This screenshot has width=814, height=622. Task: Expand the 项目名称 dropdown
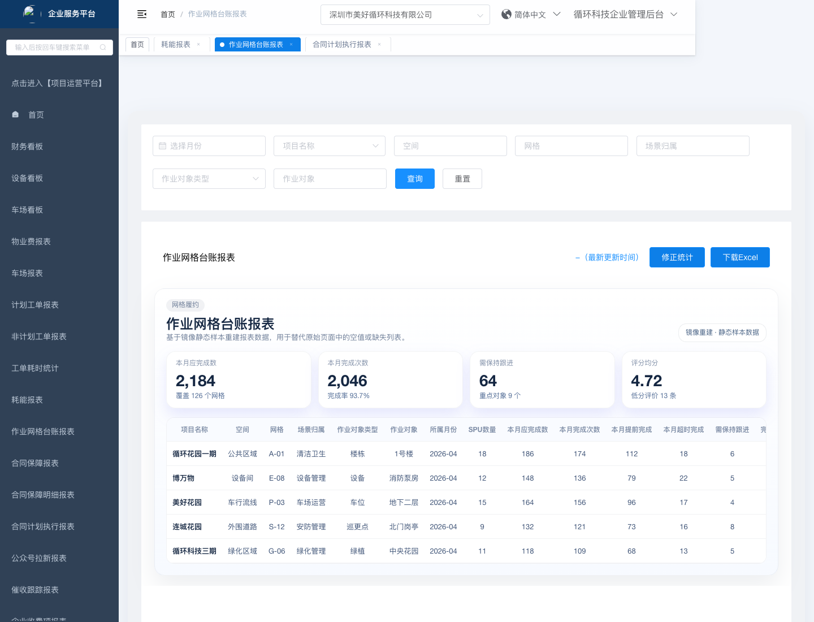(330, 146)
